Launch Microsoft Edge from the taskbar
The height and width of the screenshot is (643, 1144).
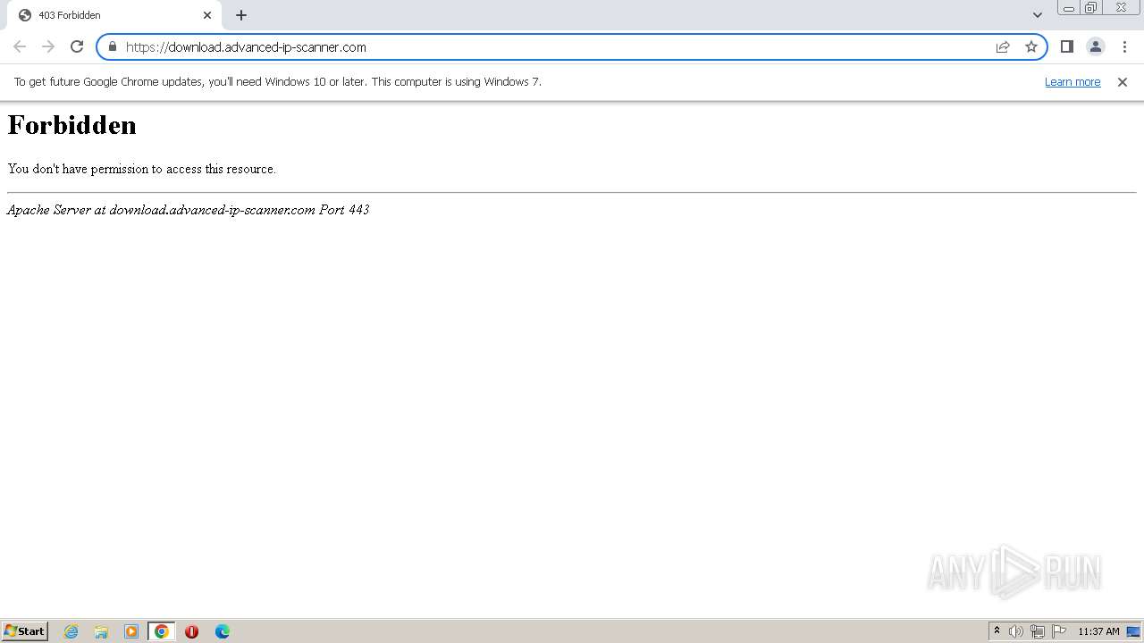coord(223,631)
